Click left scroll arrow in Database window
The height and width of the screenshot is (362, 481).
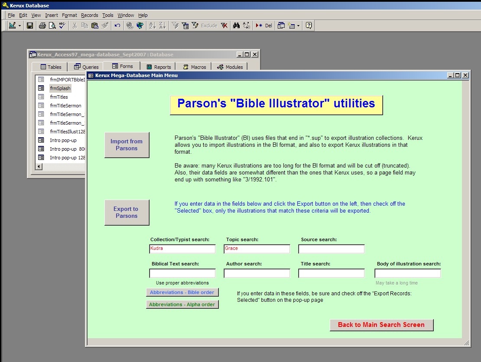tap(39, 166)
